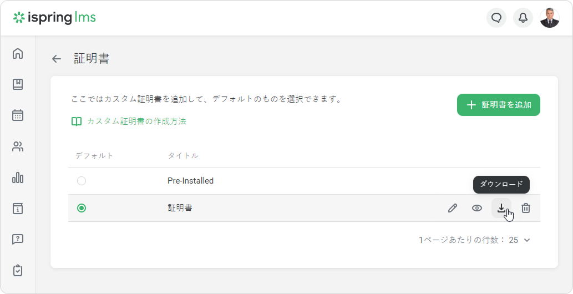This screenshot has width=573, height=294.
Task: Open the reports bar chart icon
Action: pyautogui.click(x=18, y=178)
